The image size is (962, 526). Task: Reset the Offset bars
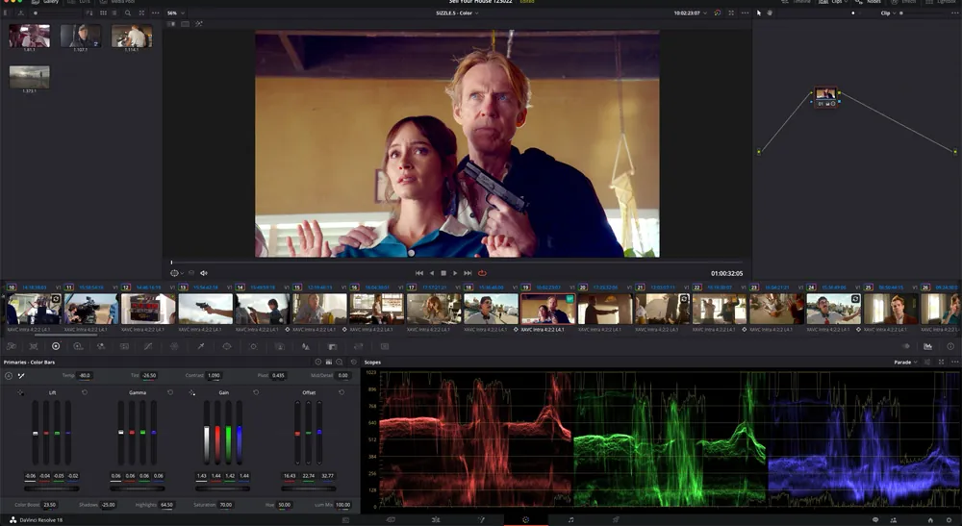pos(342,392)
